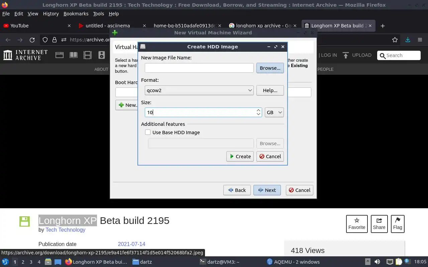Open the Firefox hamburger menu

[420, 40]
